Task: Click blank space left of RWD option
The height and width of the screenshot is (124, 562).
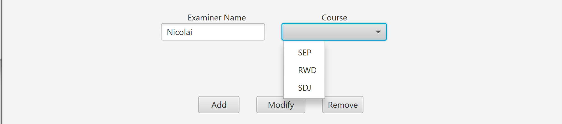Action: pyautogui.click(x=290, y=70)
